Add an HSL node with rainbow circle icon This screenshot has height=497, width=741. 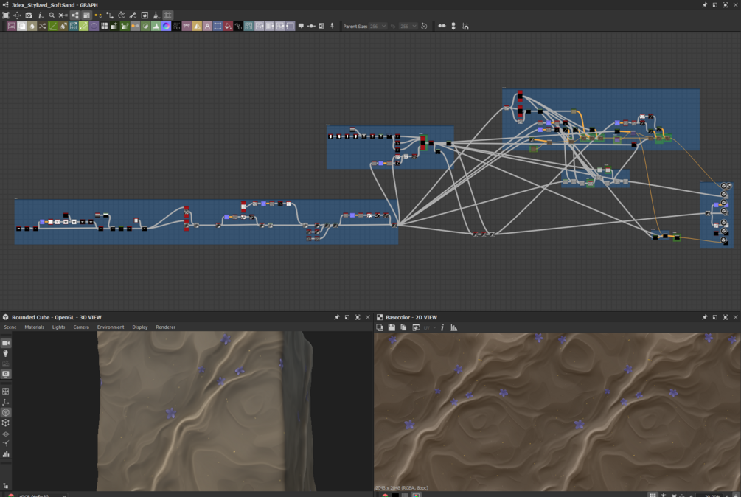167,26
